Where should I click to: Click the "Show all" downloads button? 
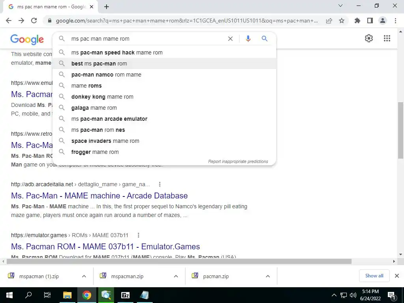pos(374,276)
